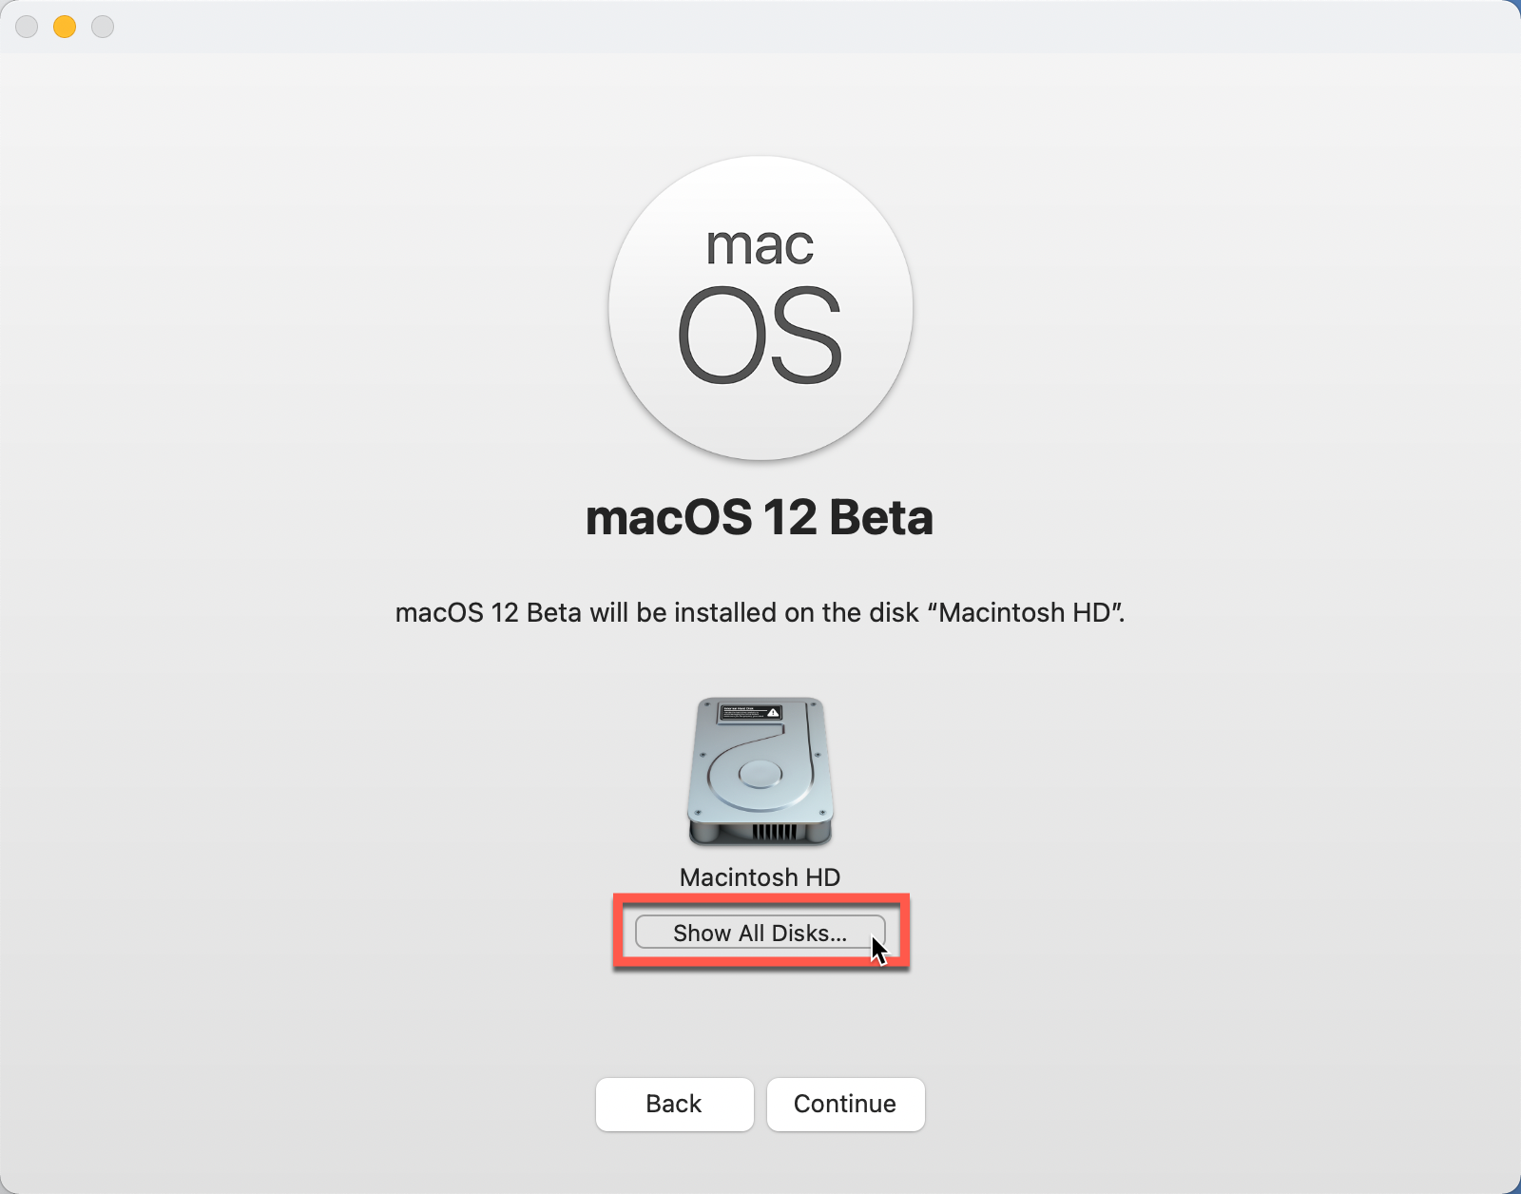Click the large "OS" letters in the logo
The image size is (1521, 1194).
[760, 336]
